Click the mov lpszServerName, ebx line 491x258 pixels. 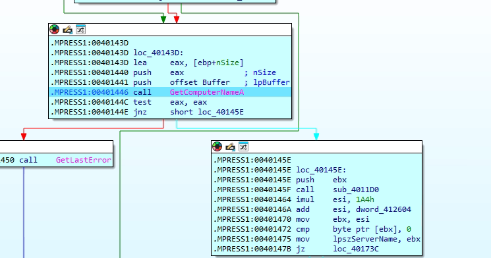[x=317, y=239]
